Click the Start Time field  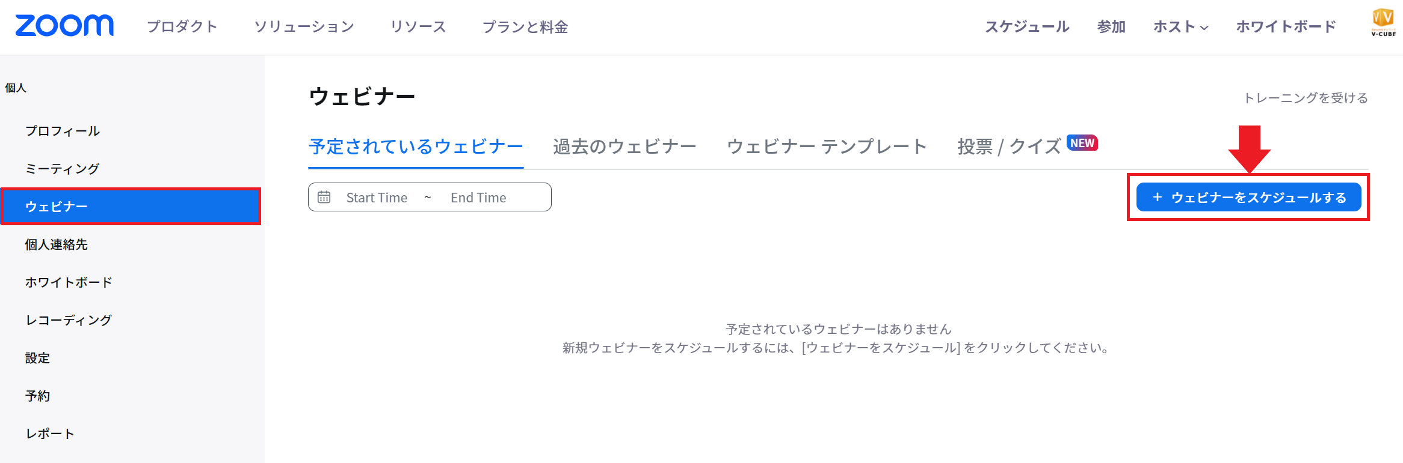tap(377, 198)
